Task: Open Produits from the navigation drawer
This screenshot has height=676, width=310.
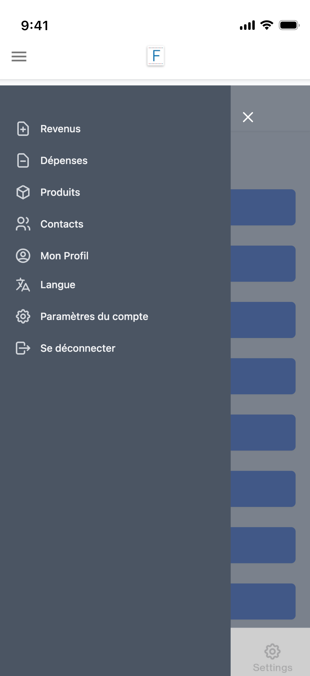Action: (60, 192)
